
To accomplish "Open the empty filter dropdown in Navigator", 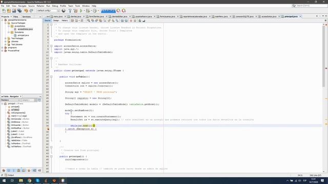I will (29, 100).
